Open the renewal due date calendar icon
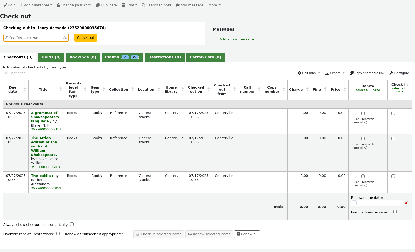The width and height of the screenshot is (415, 252). [354, 203]
